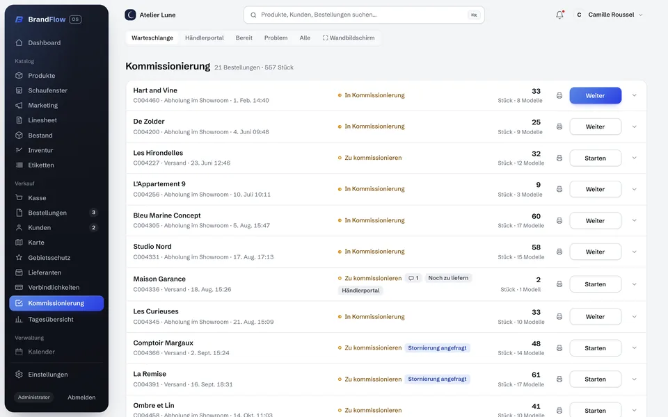Start picking Maison Garance order
This screenshot has width=668, height=417.
click(x=595, y=284)
